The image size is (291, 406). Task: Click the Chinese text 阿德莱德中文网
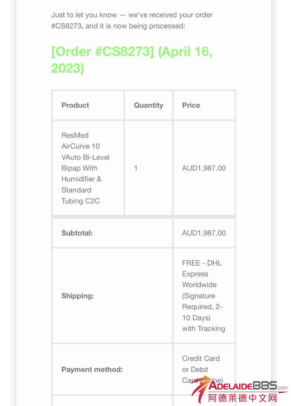[243, 398]
